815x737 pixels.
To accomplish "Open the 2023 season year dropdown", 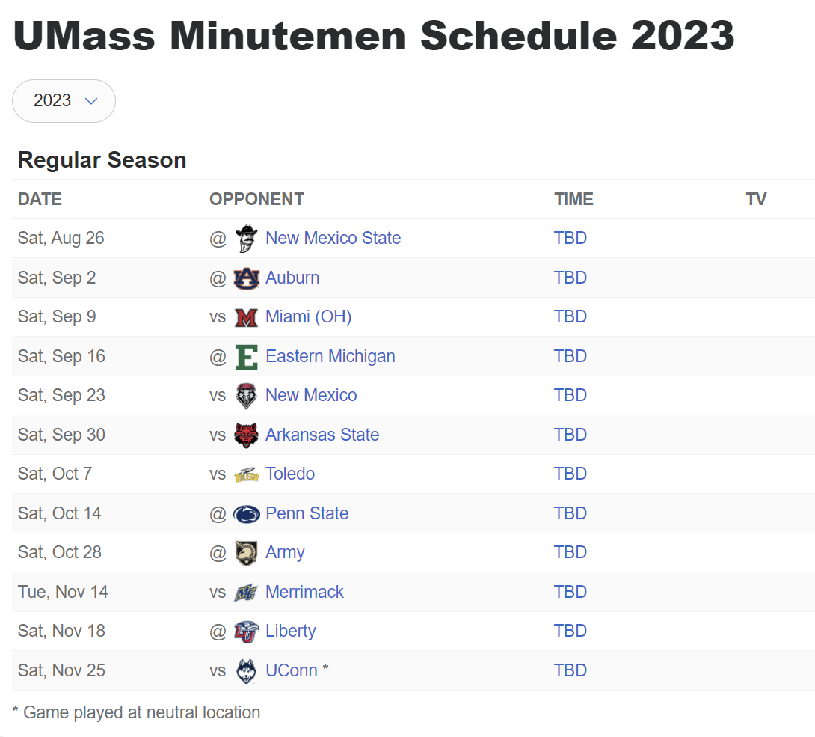I will point(64,101).
